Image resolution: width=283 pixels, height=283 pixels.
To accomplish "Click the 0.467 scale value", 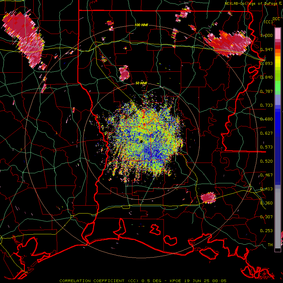I will pos(266,175).
